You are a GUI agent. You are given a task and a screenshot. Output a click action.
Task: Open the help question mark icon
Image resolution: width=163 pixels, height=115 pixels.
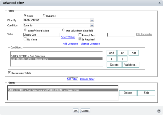tap(159, 111)
